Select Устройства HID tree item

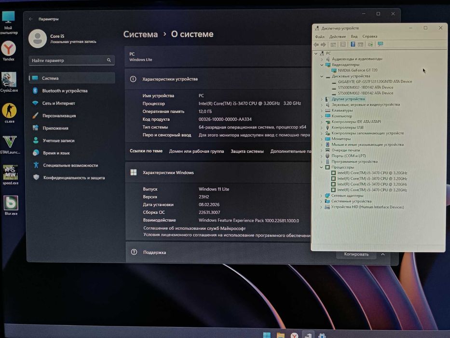368,207
